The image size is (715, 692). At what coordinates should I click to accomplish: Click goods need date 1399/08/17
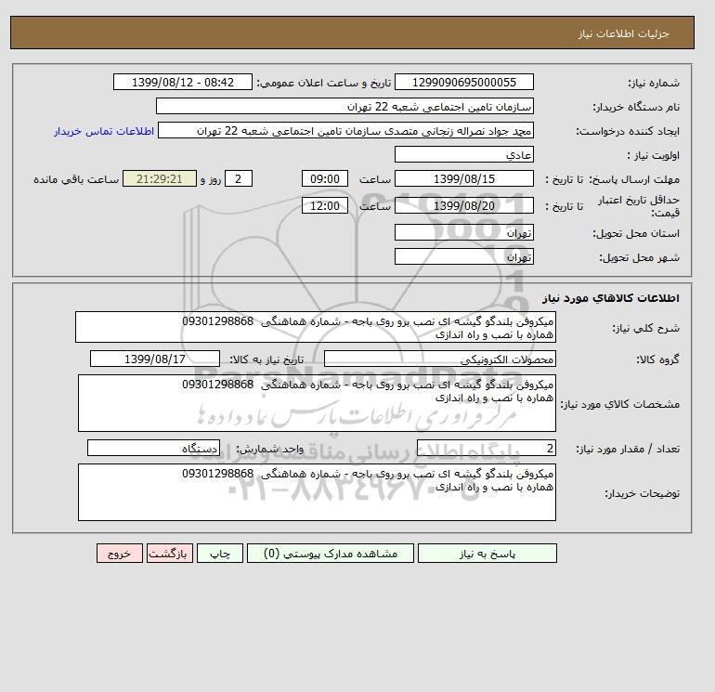click(x=155, y=359)
